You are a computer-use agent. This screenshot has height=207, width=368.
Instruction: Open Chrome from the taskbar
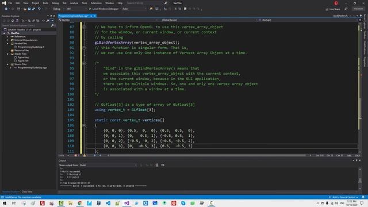point(80,203)
